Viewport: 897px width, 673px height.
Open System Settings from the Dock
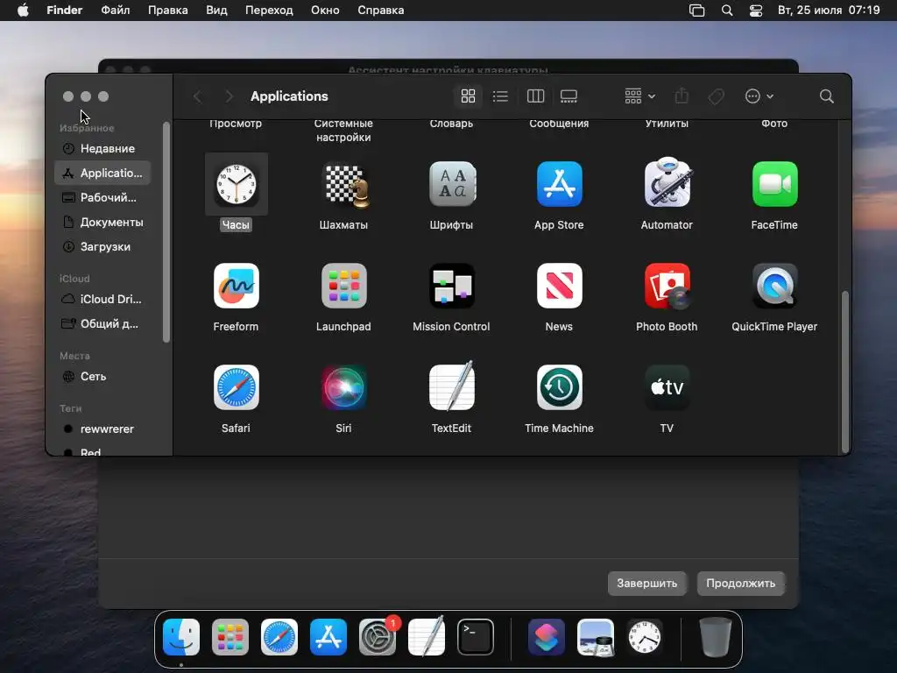tap(378, 636)
